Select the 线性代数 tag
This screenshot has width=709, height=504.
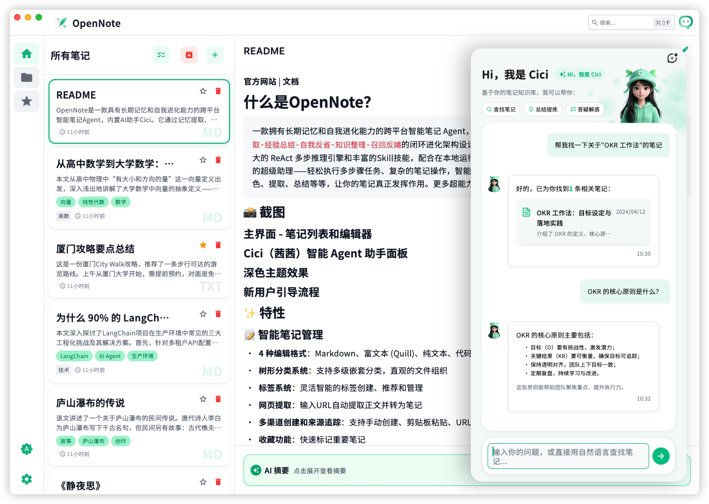coord(93,202)
